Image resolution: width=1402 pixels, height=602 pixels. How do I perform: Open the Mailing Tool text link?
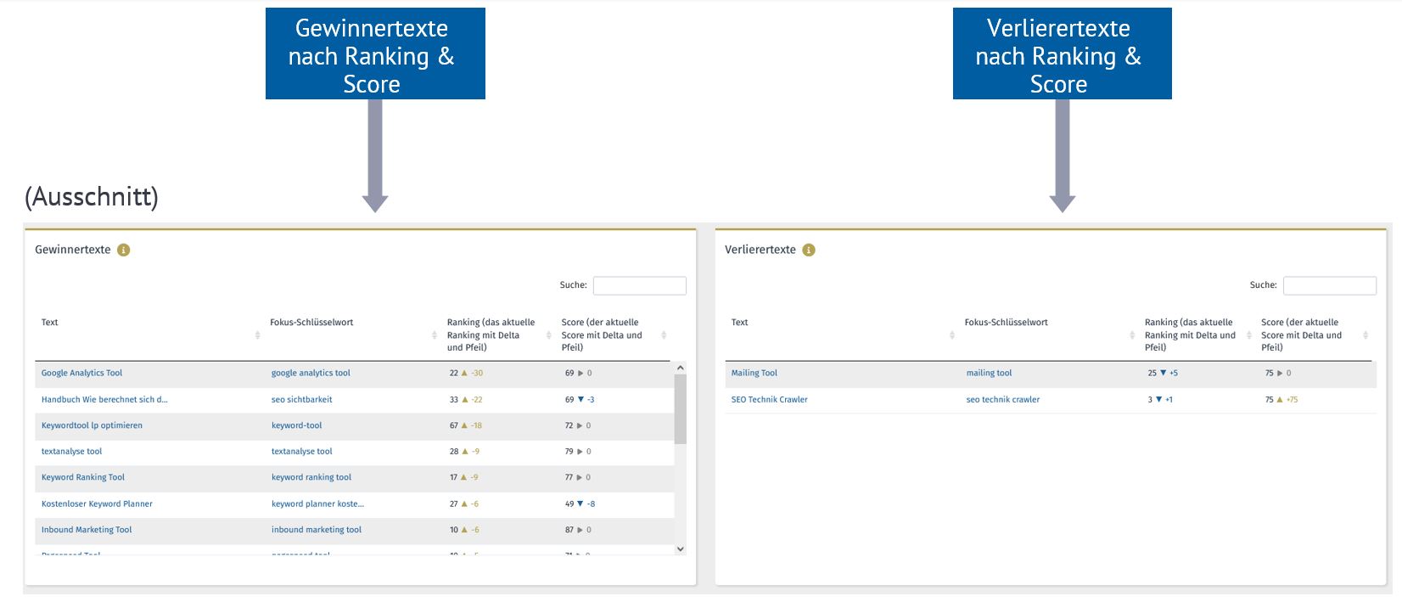[754, 373]
